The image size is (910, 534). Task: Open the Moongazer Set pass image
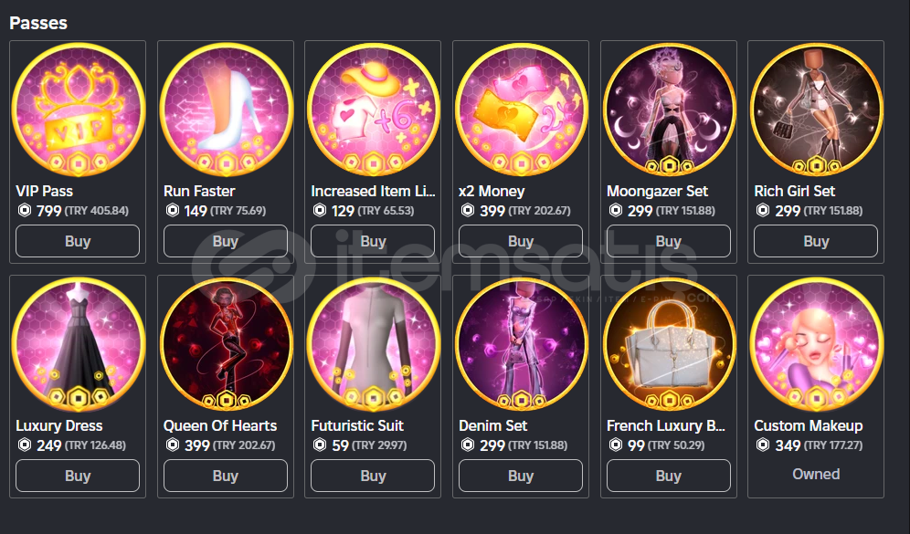669,110
